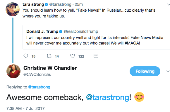170x112 pixels.
Task: Open the @realDonaldTrump handle link
Action: pos(81,31)
